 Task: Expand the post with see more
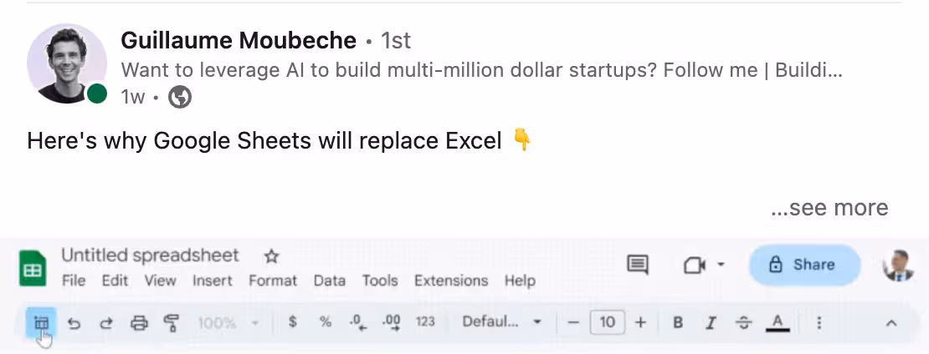829,207
